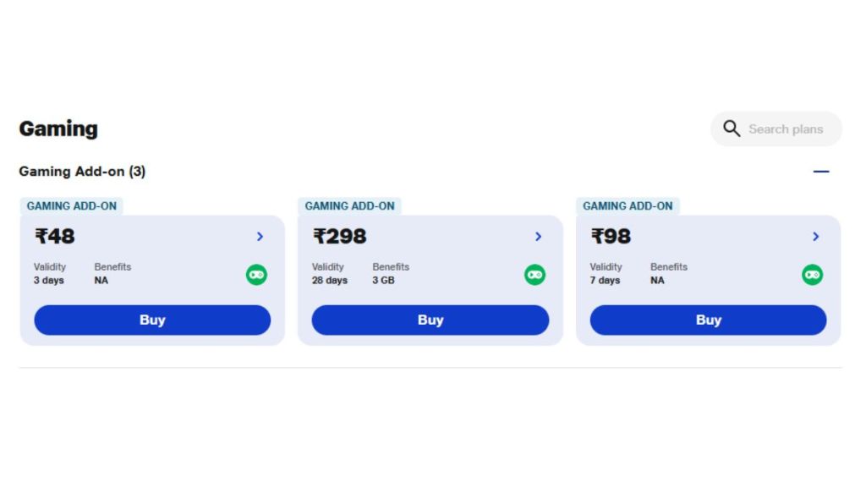Select the gamepad icon on the ₹298 card

(x=534, y=275)
